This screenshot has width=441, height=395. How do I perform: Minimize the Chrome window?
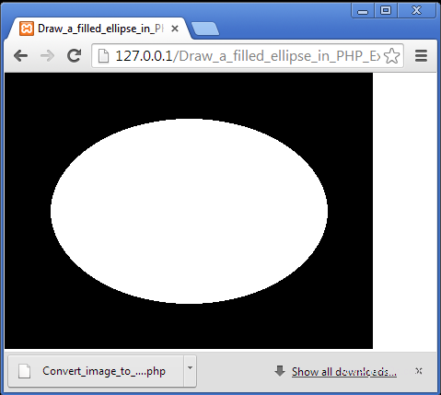363,11
